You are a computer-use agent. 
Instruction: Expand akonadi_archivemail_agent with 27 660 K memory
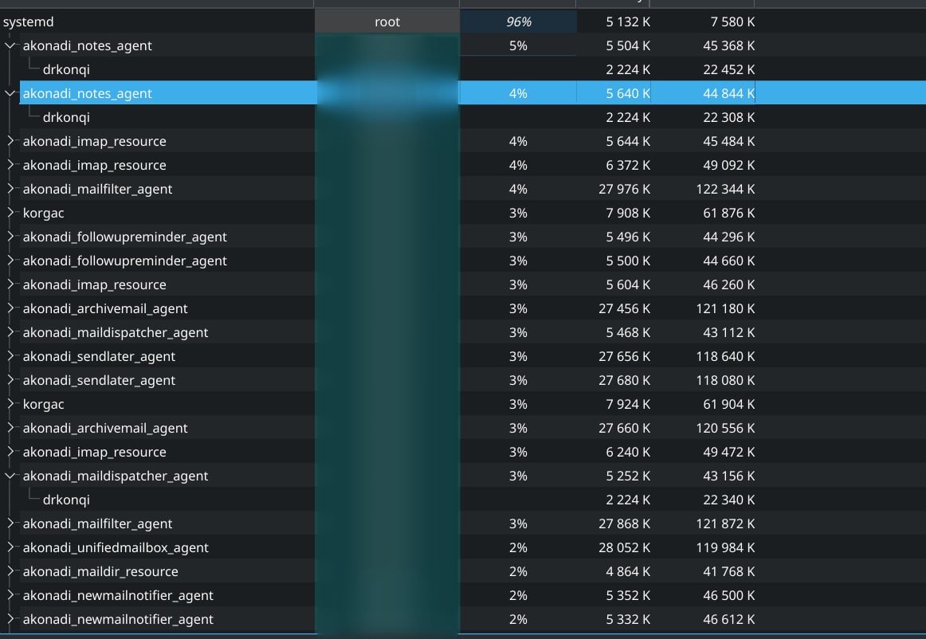point(10,428)
